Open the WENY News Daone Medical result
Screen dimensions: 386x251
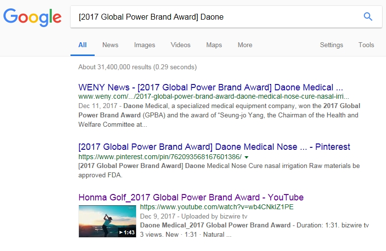211,87
